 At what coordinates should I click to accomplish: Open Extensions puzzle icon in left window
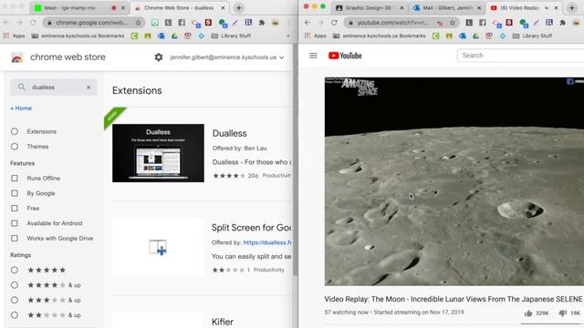click(262, 23)
